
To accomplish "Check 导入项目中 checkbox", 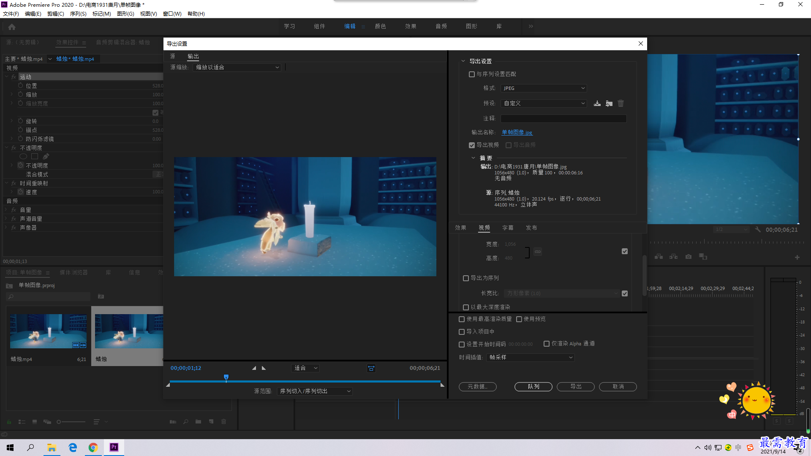I will (462, 332).
